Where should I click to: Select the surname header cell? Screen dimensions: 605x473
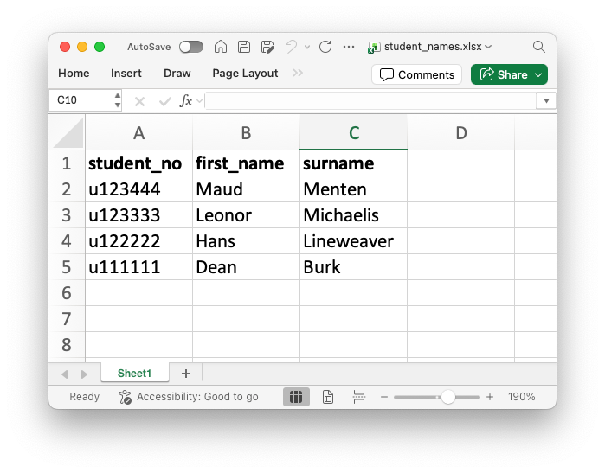353,163
